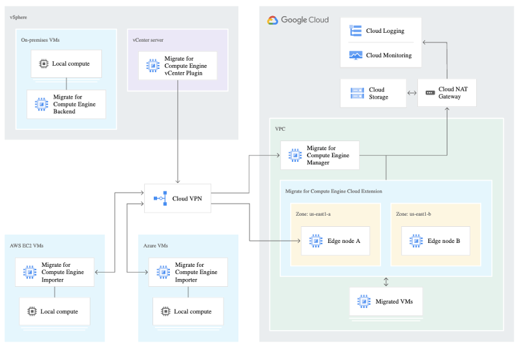Click the AWS Local compute chip icon
Viewport: 522px width, 348px height.
[x=32, y=311]
